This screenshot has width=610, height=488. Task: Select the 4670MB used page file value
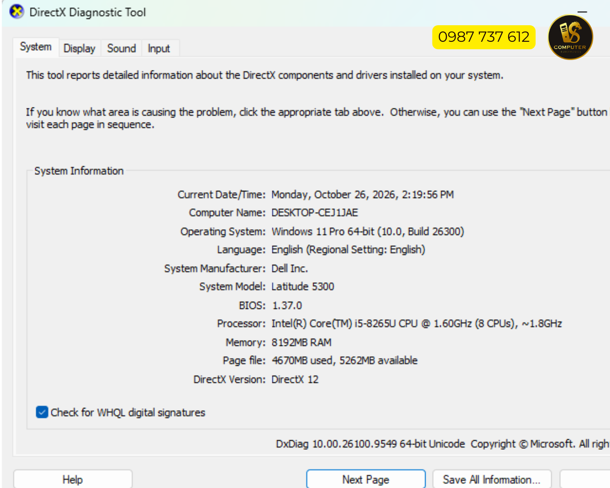[x=344, y=361]
